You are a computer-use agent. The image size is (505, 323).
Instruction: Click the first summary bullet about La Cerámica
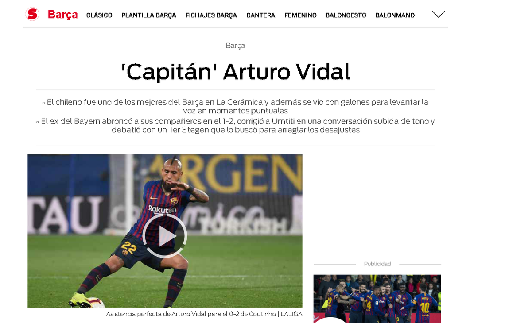pos(235,106)
